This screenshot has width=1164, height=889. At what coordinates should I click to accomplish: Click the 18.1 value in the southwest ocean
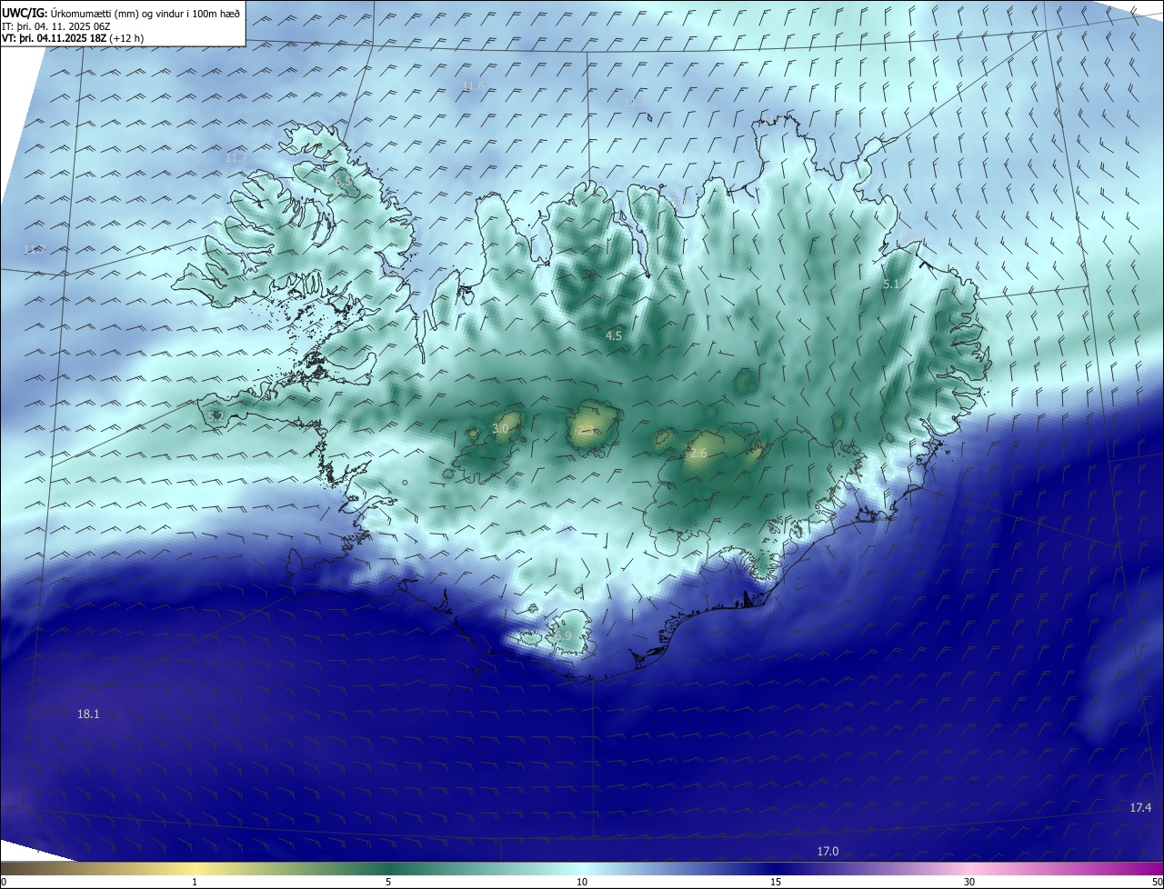(88, 714)
